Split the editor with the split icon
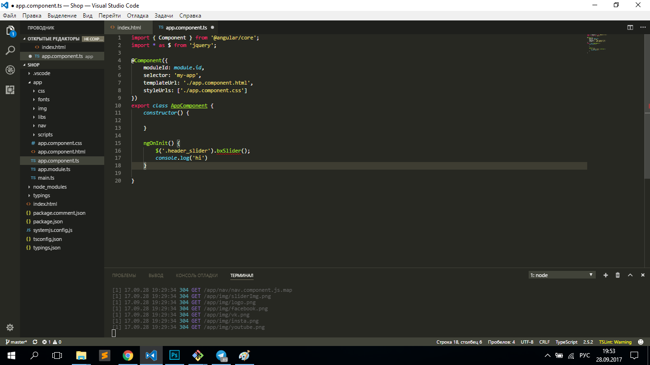 click(x=630, y=28)
